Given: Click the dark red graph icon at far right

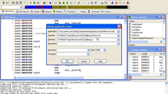Looking at the screenshot, I should coord(128,3).
